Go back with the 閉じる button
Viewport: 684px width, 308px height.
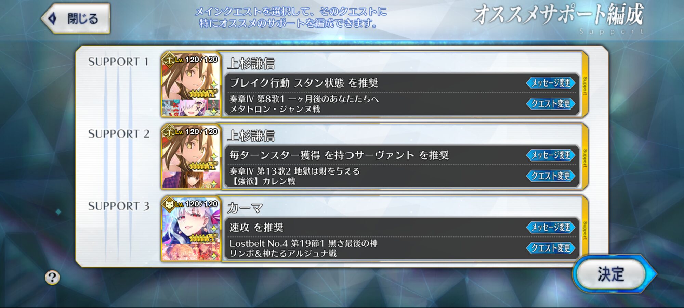(76, 18)
